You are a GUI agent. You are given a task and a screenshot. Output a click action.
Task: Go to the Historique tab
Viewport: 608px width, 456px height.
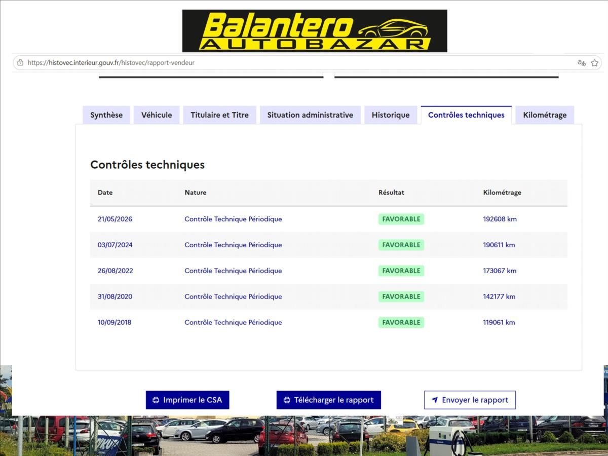point(391,115)
